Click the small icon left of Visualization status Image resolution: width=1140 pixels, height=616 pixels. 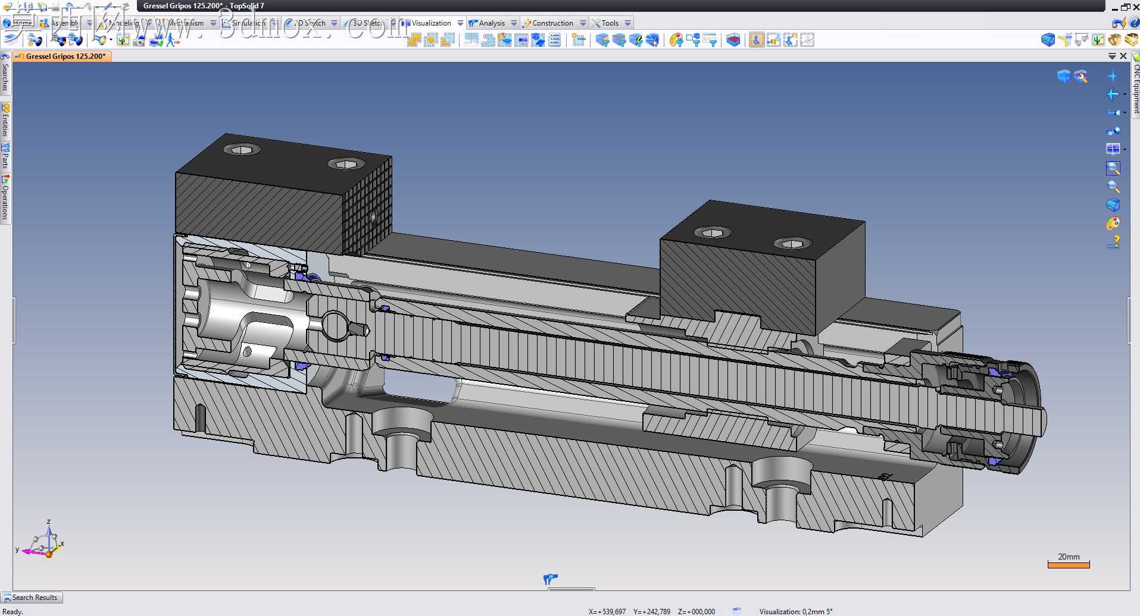pyautogui.click(x=736, y=611)
